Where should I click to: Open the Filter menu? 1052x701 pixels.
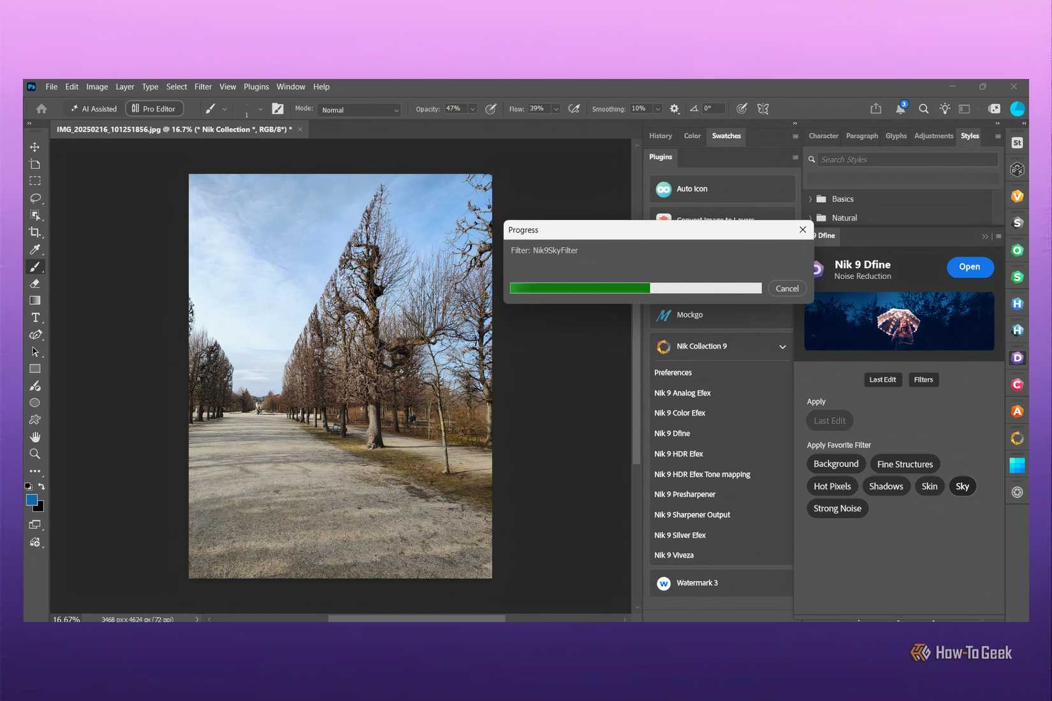203,87
